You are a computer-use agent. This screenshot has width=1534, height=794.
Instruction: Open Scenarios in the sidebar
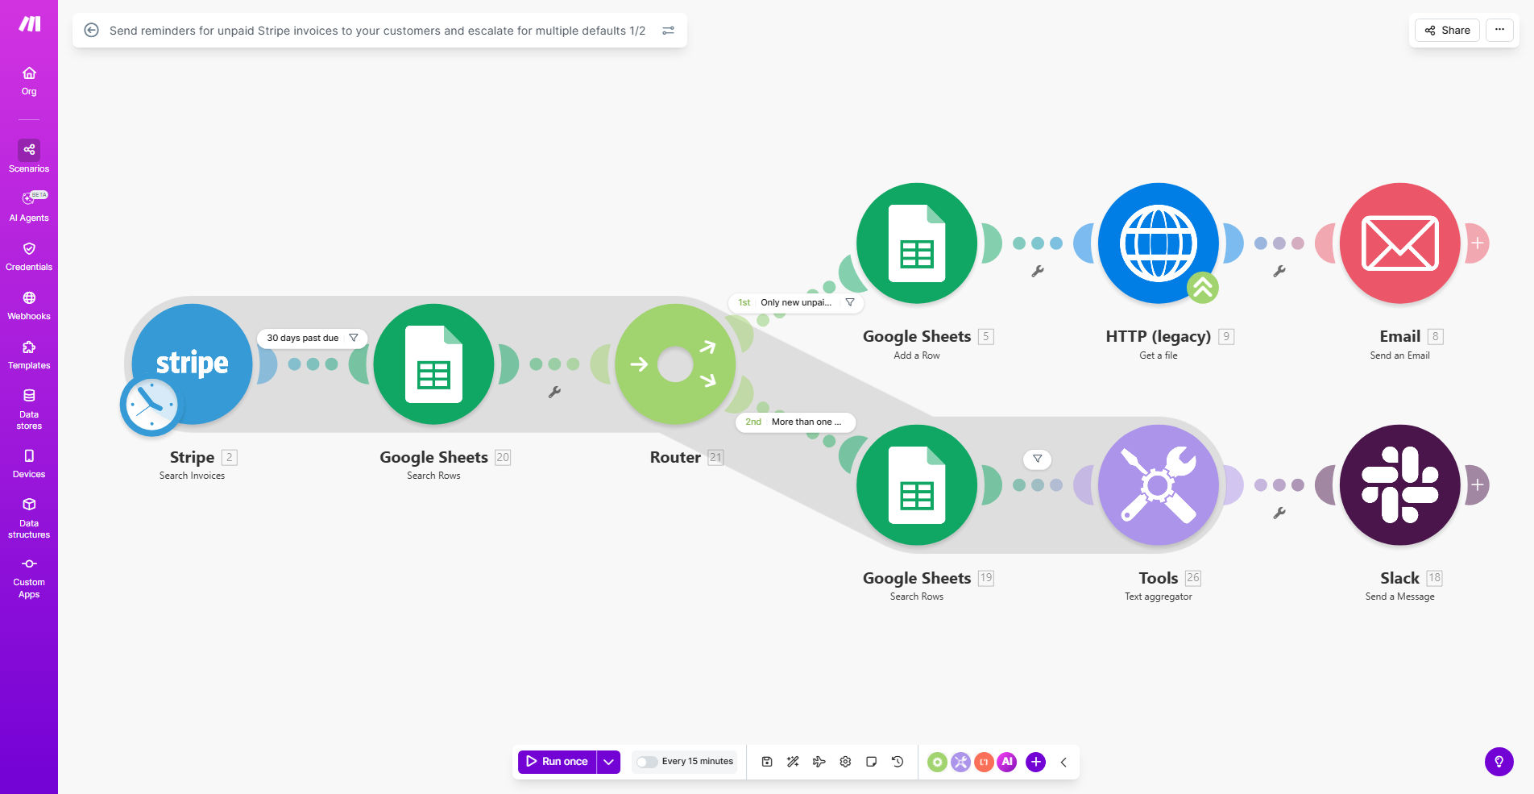click(x=29, y=156)
